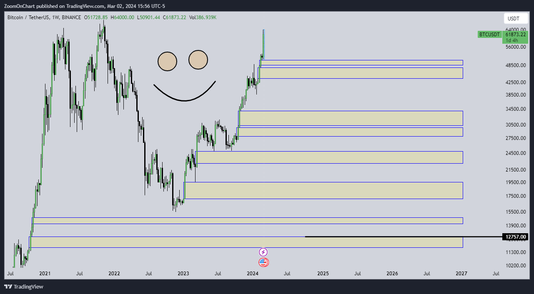The height and width of the screenshot is (294, 534).
Task: Select the wide zone rectangle near 17500–19500
Action: (323, 190)
